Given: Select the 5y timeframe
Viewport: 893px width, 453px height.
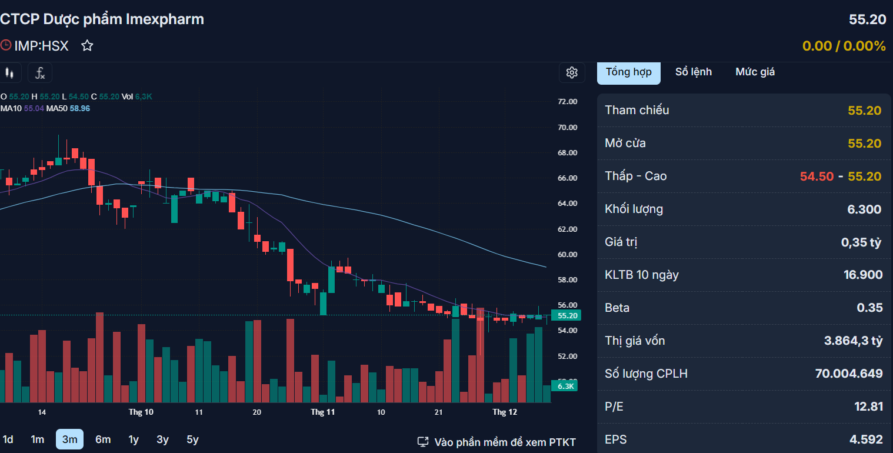Looking at the screenshot, I should coord(192,439).
